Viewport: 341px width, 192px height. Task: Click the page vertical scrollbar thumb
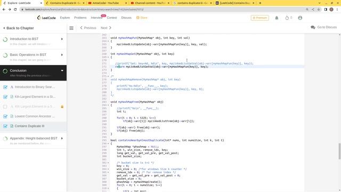[339, 151]
